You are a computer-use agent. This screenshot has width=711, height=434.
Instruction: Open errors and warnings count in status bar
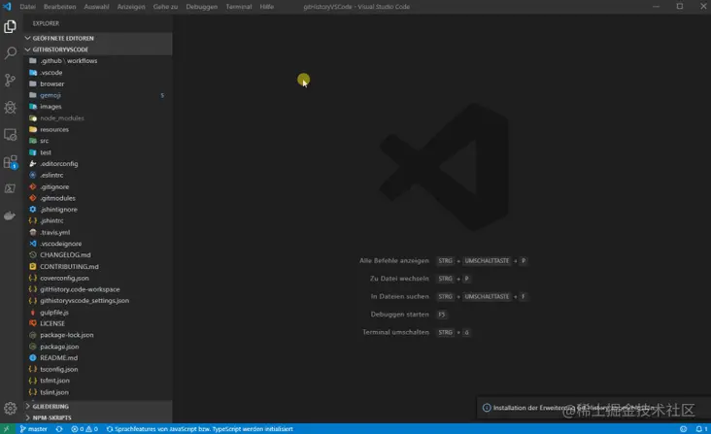pyautogui.click(x=85, y=429)
